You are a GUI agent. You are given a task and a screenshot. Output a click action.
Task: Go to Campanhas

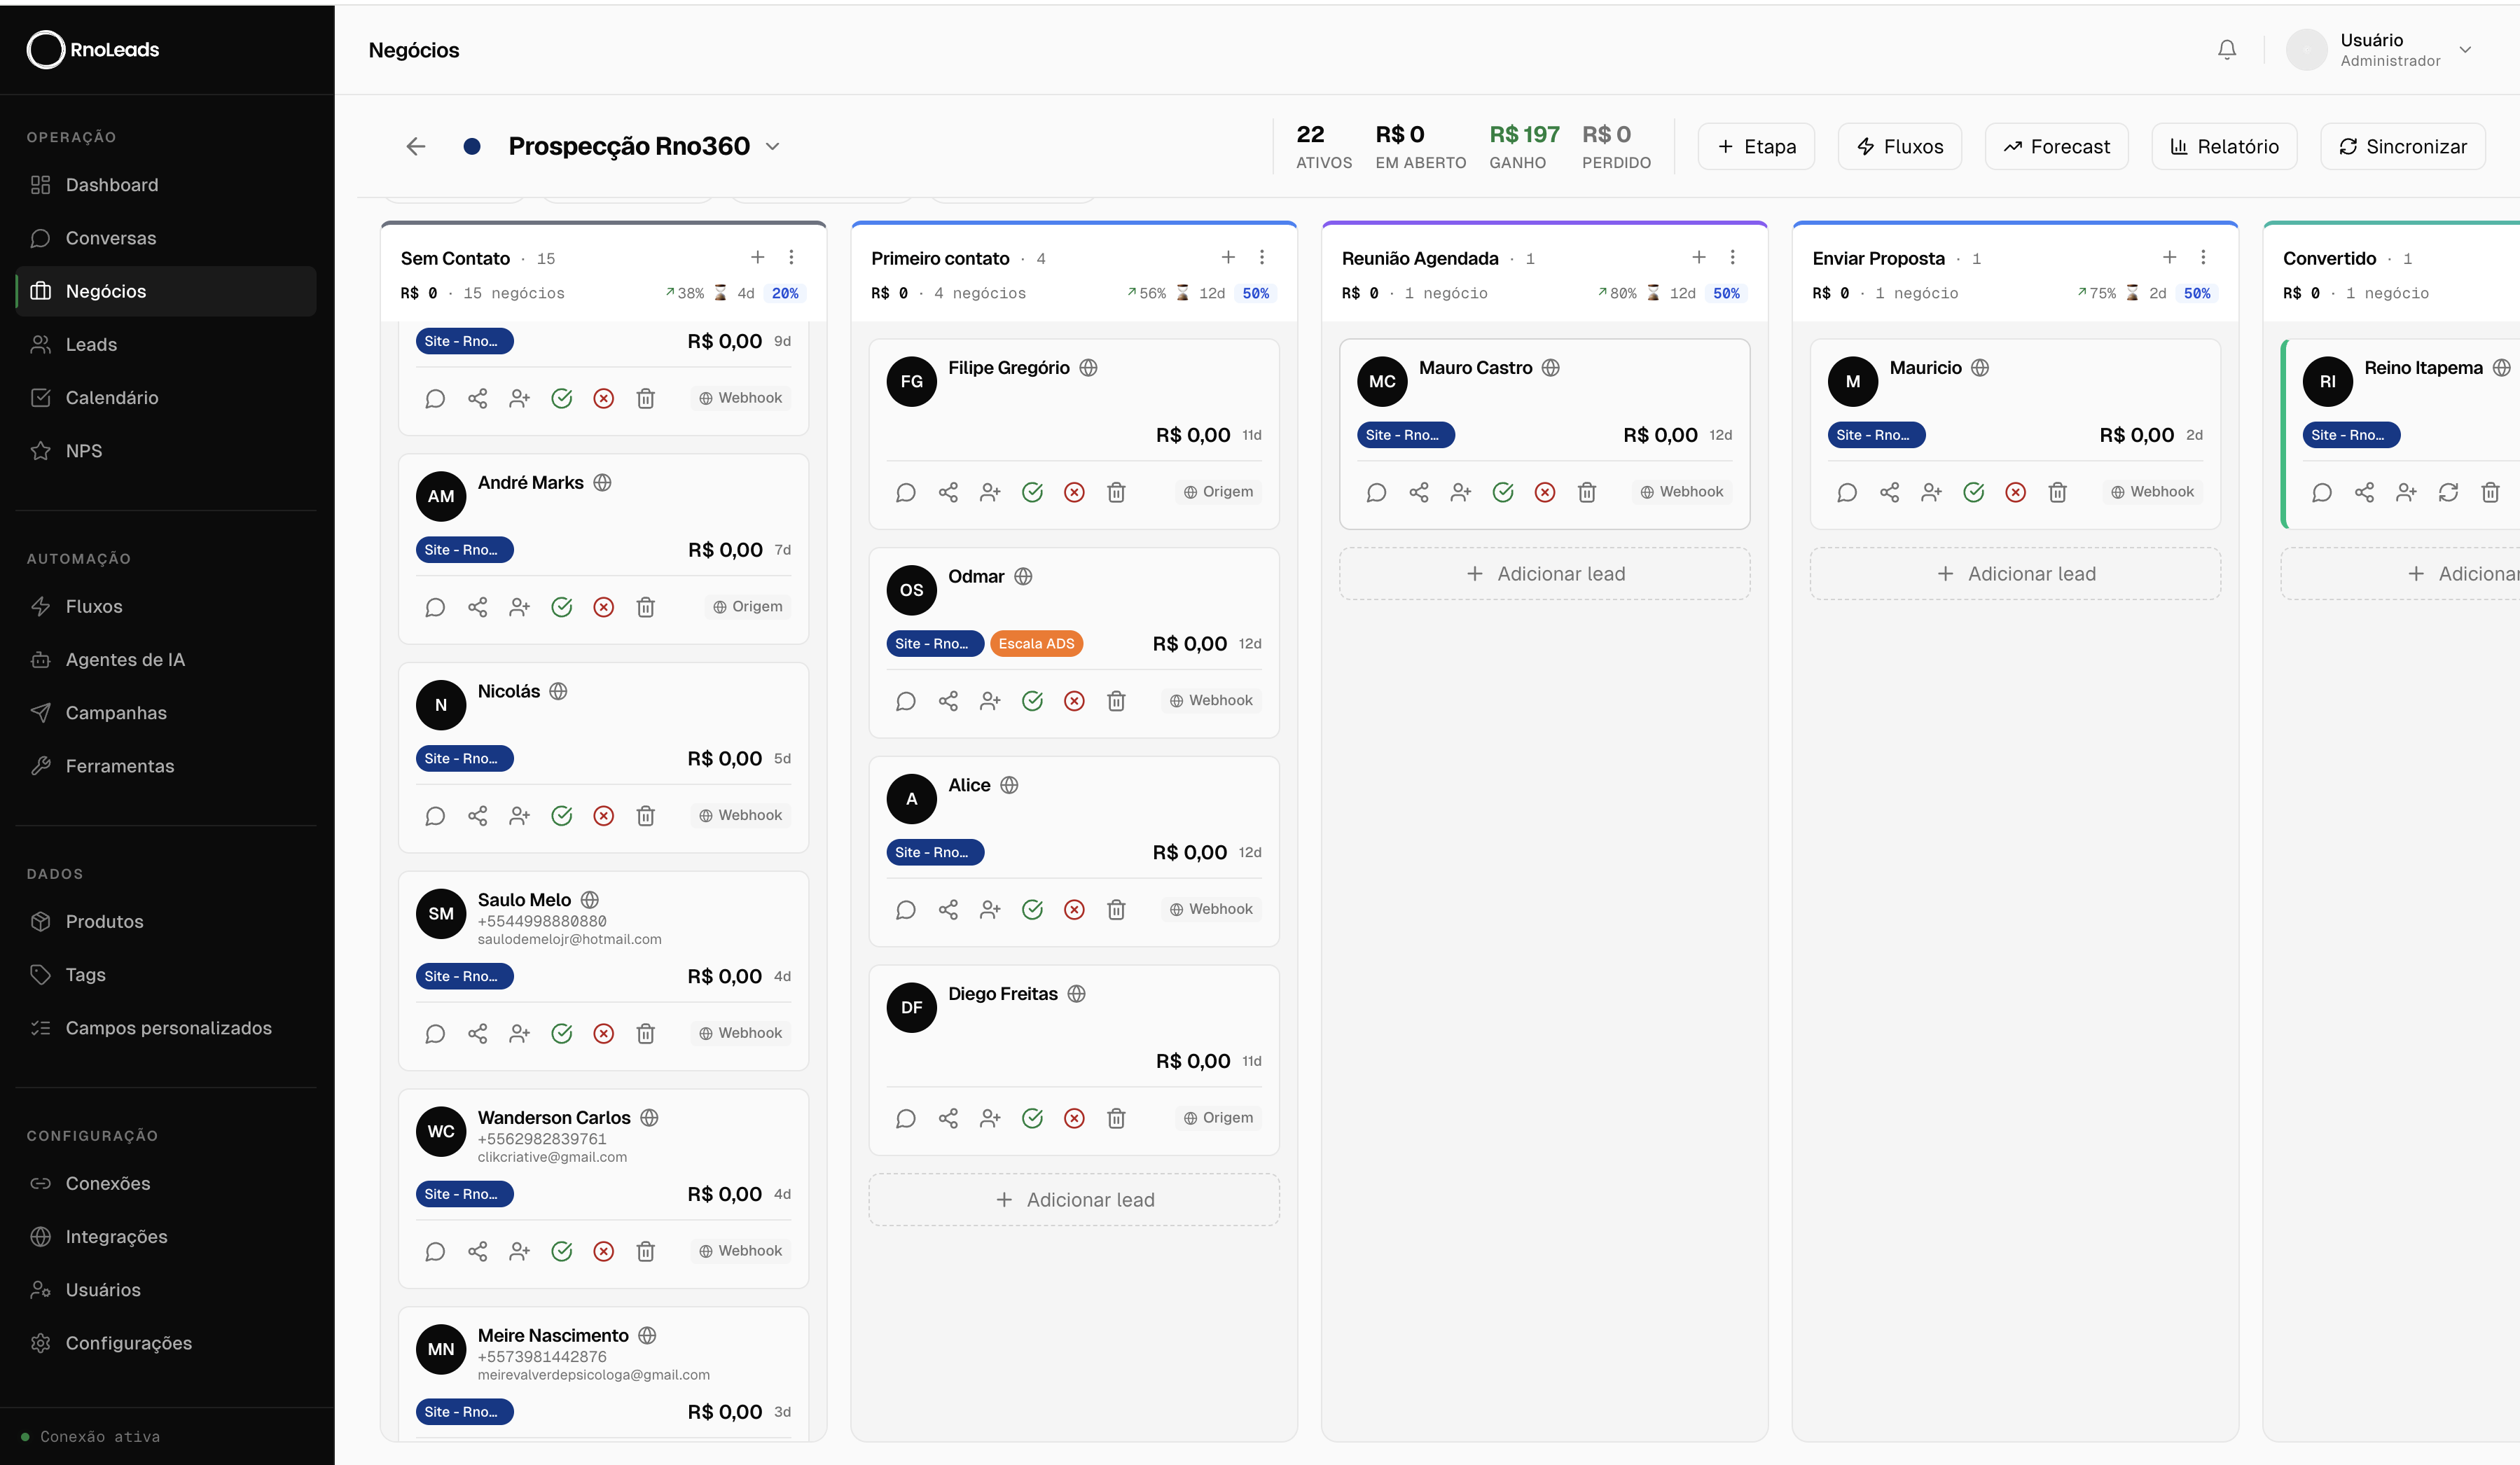point(166,712)
